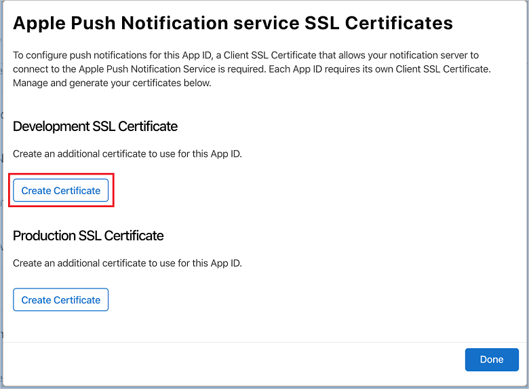
Task: Click the line starting 'connect to the Apple Push'
Action: (252, 69)
